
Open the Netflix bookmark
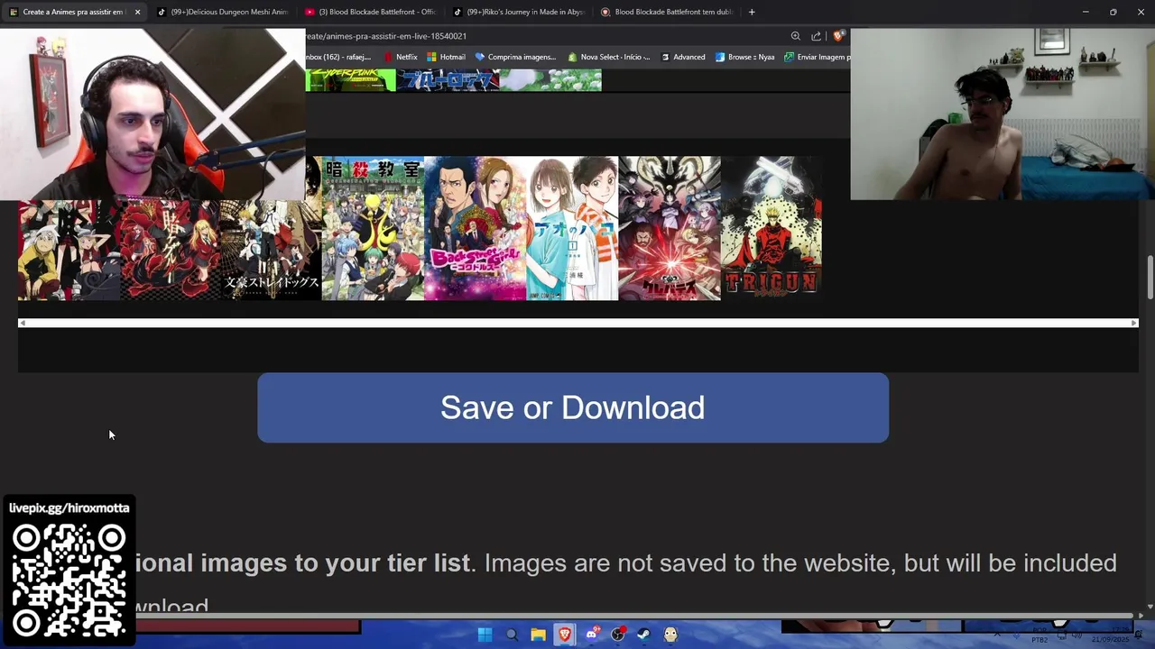(401, 57)
